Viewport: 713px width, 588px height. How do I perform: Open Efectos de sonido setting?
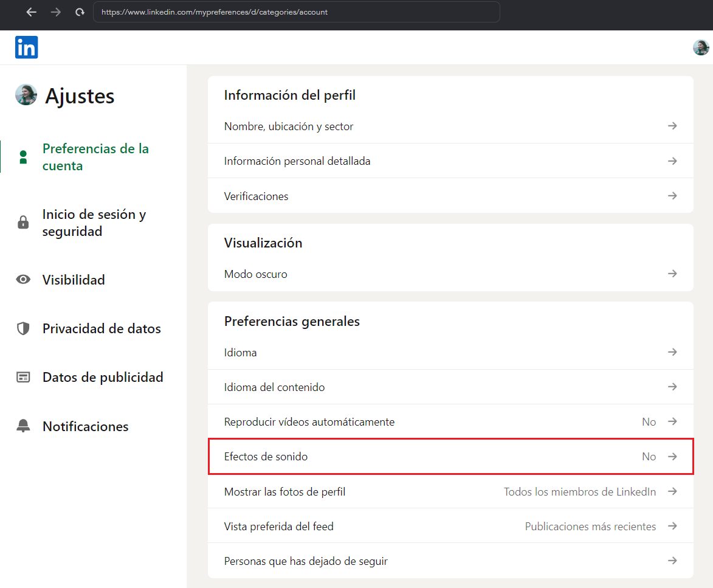(x=450, y=457)
